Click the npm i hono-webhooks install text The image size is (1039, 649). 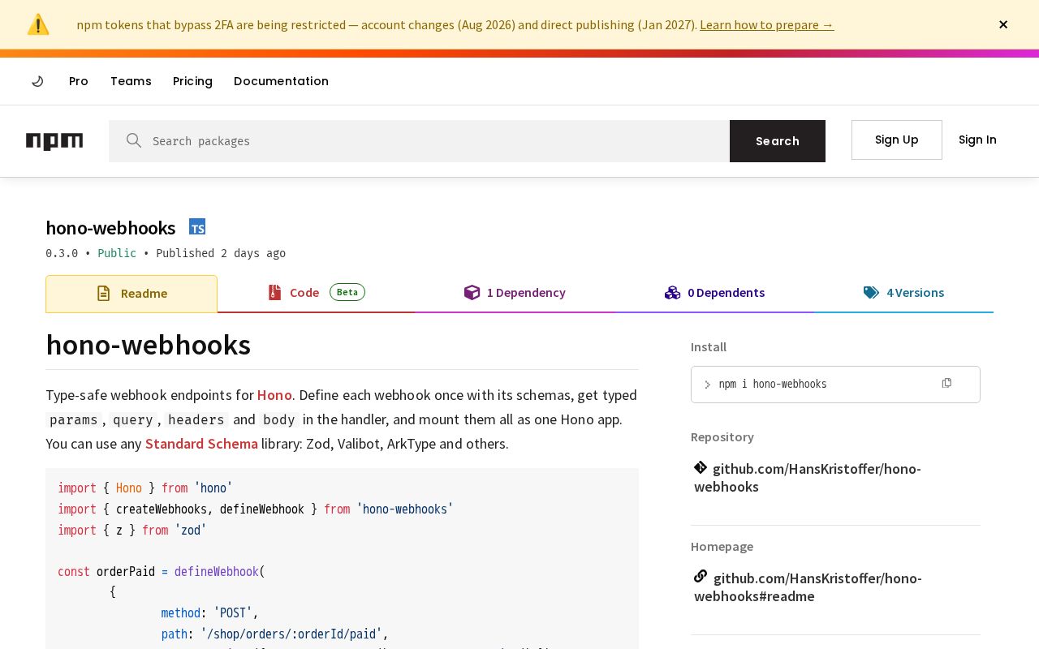[x=773, y=384]
